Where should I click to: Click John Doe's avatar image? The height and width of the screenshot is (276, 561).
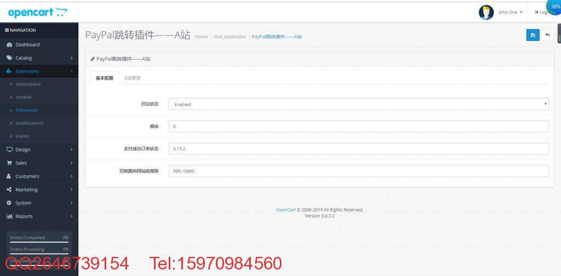click(486, 12)
